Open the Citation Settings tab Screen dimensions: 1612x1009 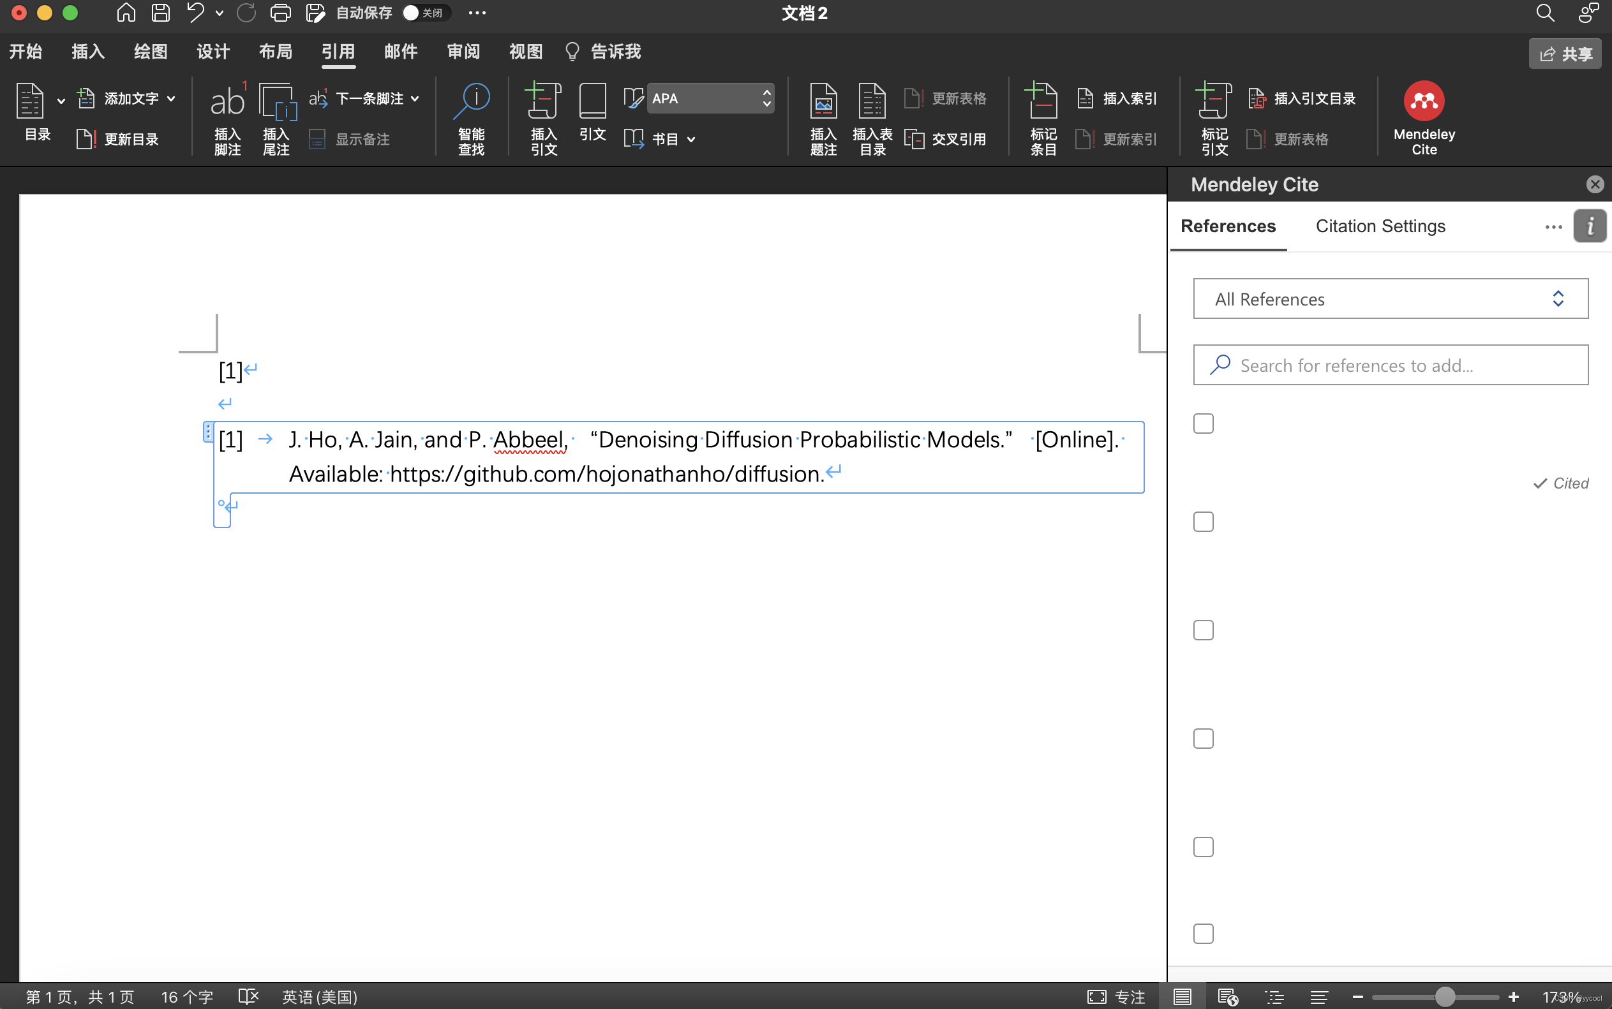[x=1380, y=226]
